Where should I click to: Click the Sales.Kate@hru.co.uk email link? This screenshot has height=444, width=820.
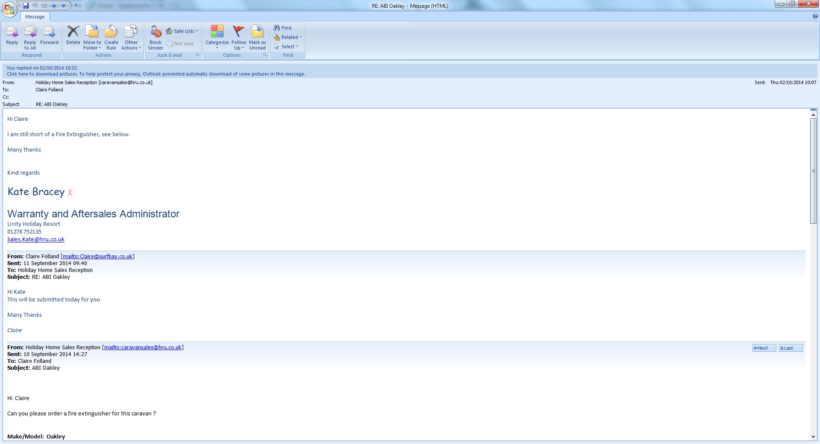(36, 240)
